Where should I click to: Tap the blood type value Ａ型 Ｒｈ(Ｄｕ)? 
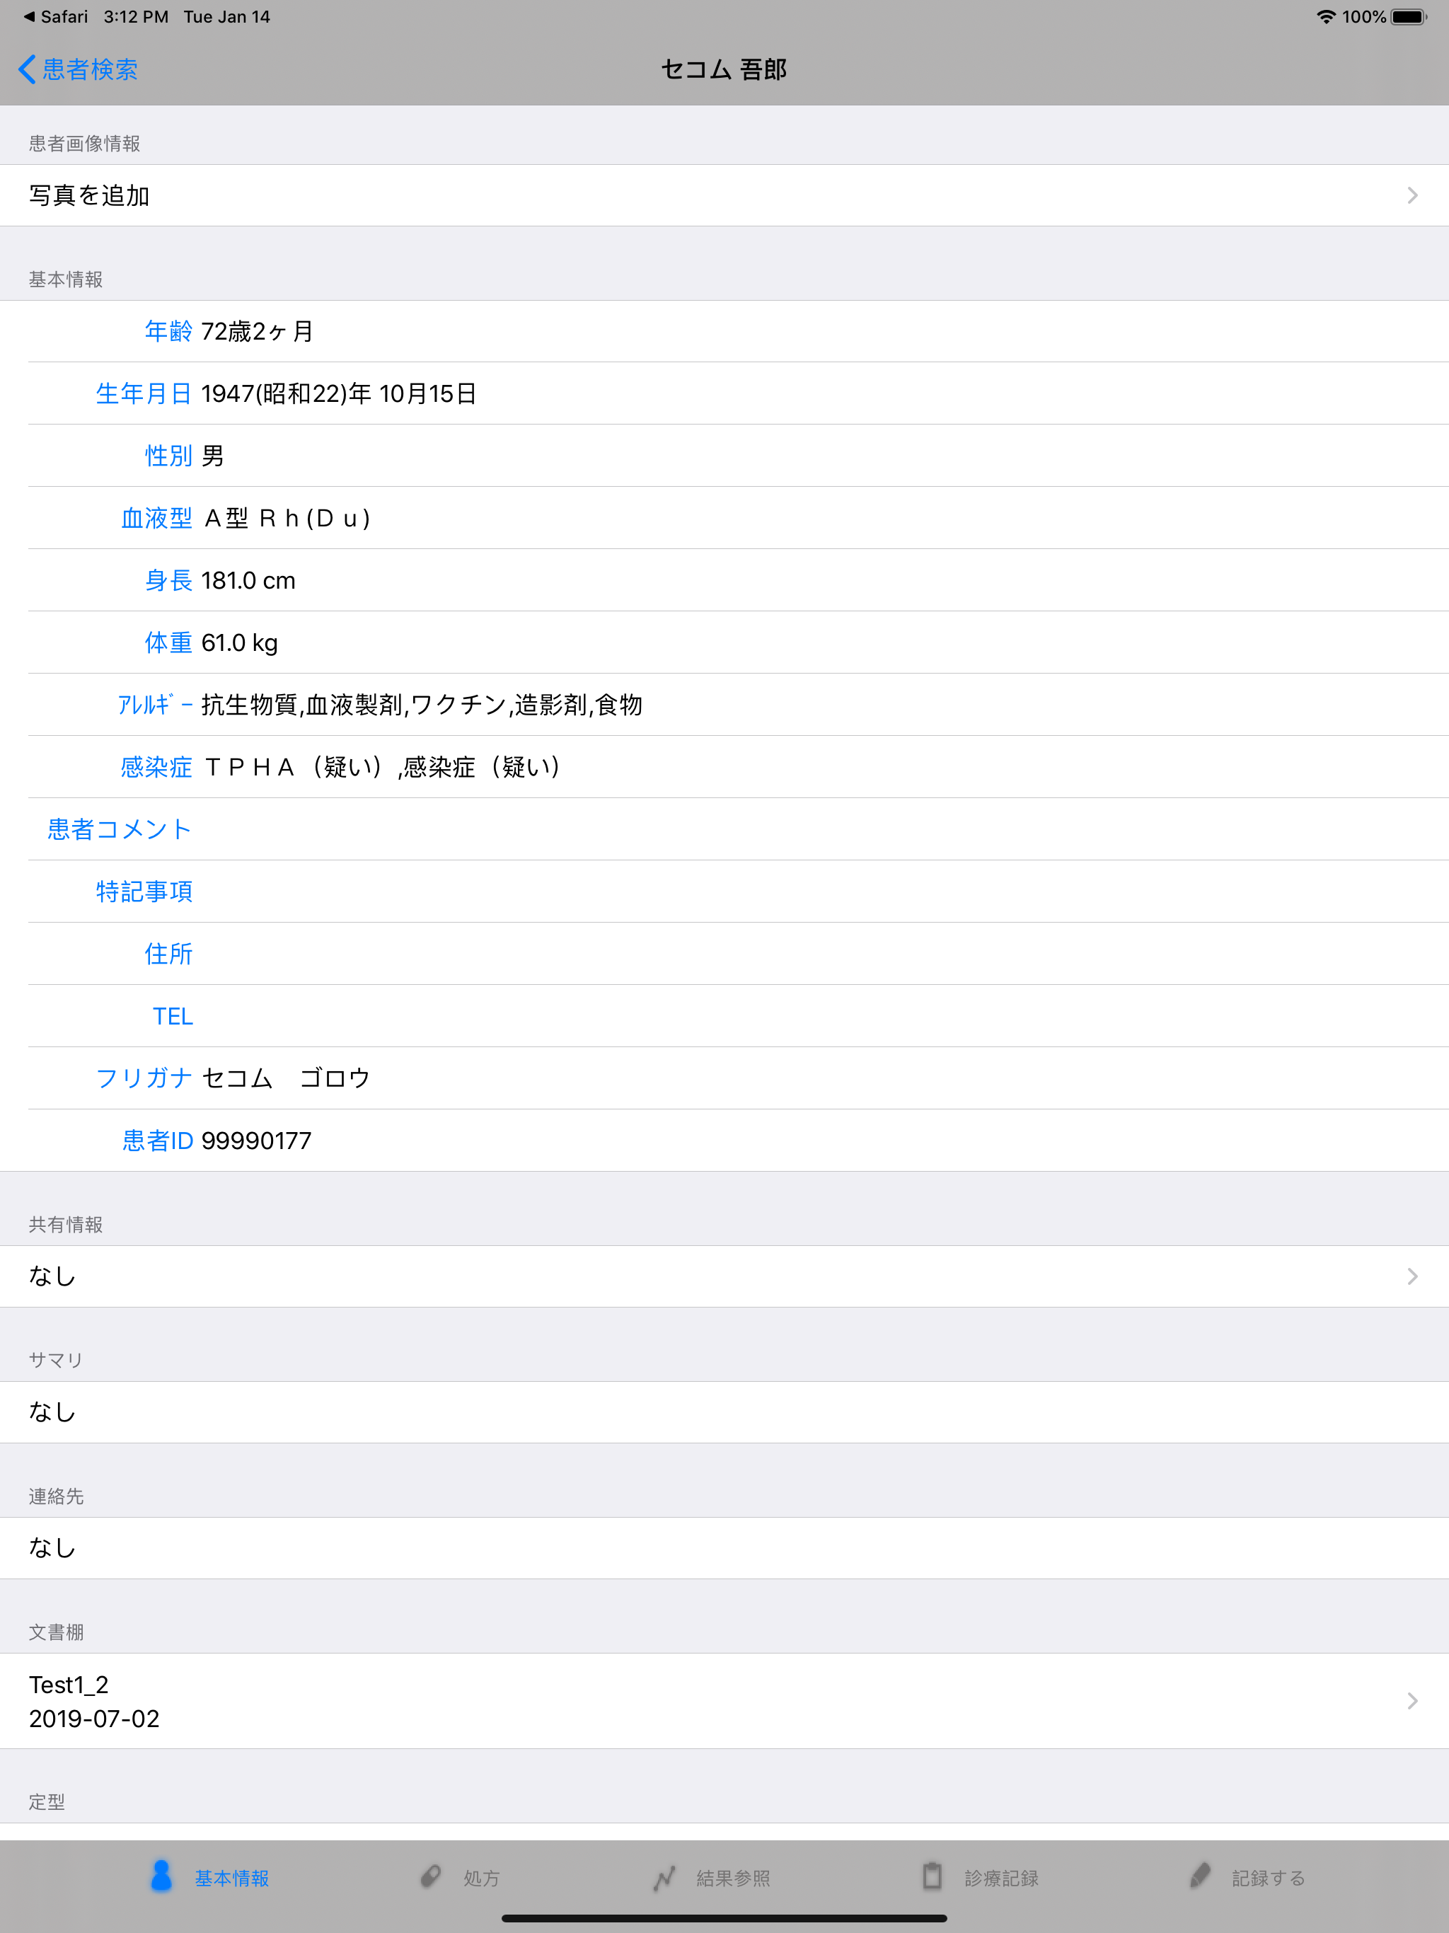pyautogui.click(x=287, y=518)
